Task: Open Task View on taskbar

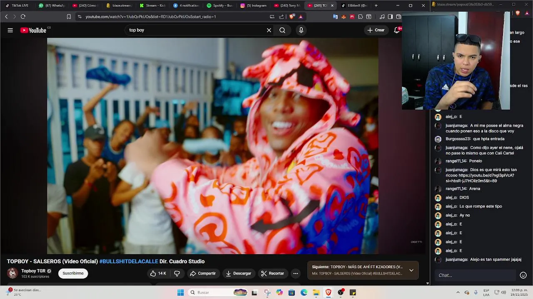Action: tap(254, 292)
